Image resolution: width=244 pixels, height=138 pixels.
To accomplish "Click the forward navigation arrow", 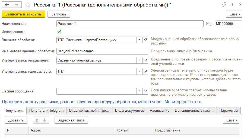I will click(x=16, y=5).
